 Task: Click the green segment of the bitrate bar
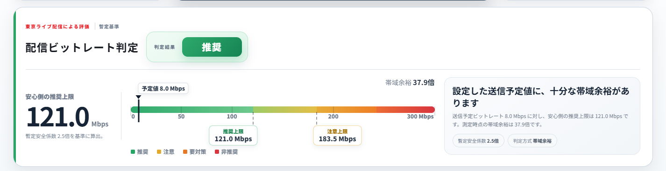pyautogui.click(x=192, y=110)
